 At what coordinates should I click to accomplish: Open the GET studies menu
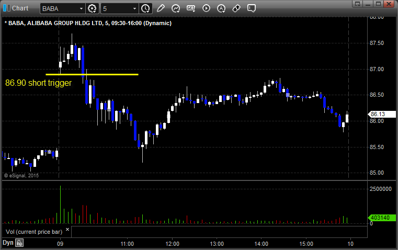click(x=191, y=8)
